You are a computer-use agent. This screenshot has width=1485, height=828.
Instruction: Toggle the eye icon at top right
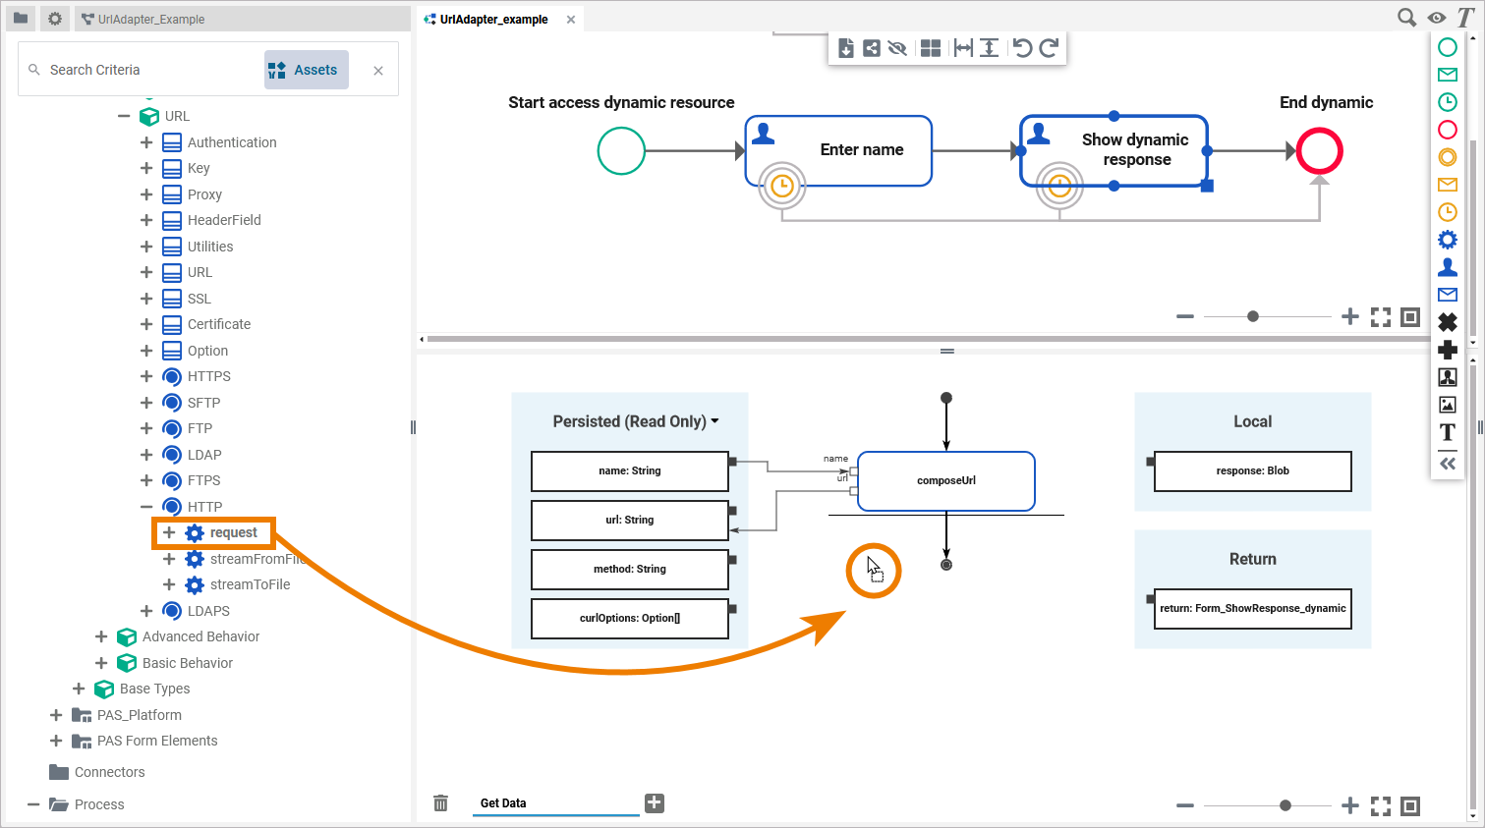pos(1436,18)
